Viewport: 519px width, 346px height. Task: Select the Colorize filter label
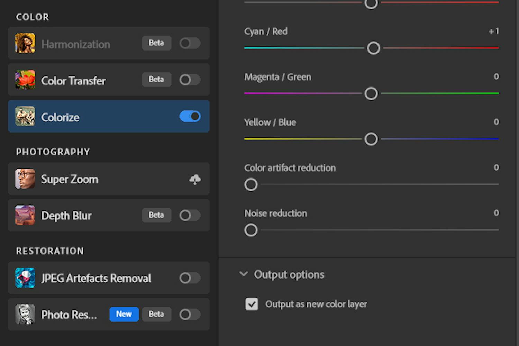(60, 117)
